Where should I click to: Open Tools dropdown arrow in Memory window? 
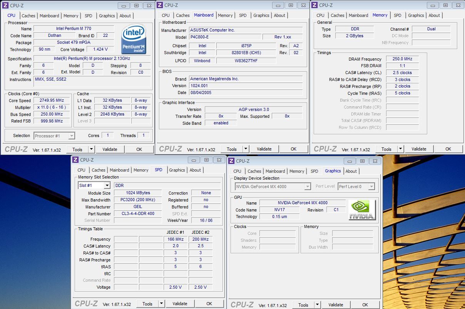click(x=401, y=149)
